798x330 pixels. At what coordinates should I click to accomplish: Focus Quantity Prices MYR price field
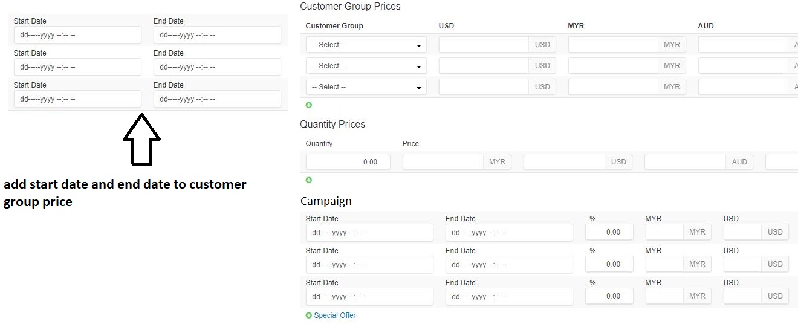[443, 162]
